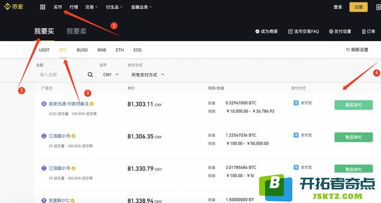Select the ETH coin tab
The image size is (381, 203).
pos(119,50)
